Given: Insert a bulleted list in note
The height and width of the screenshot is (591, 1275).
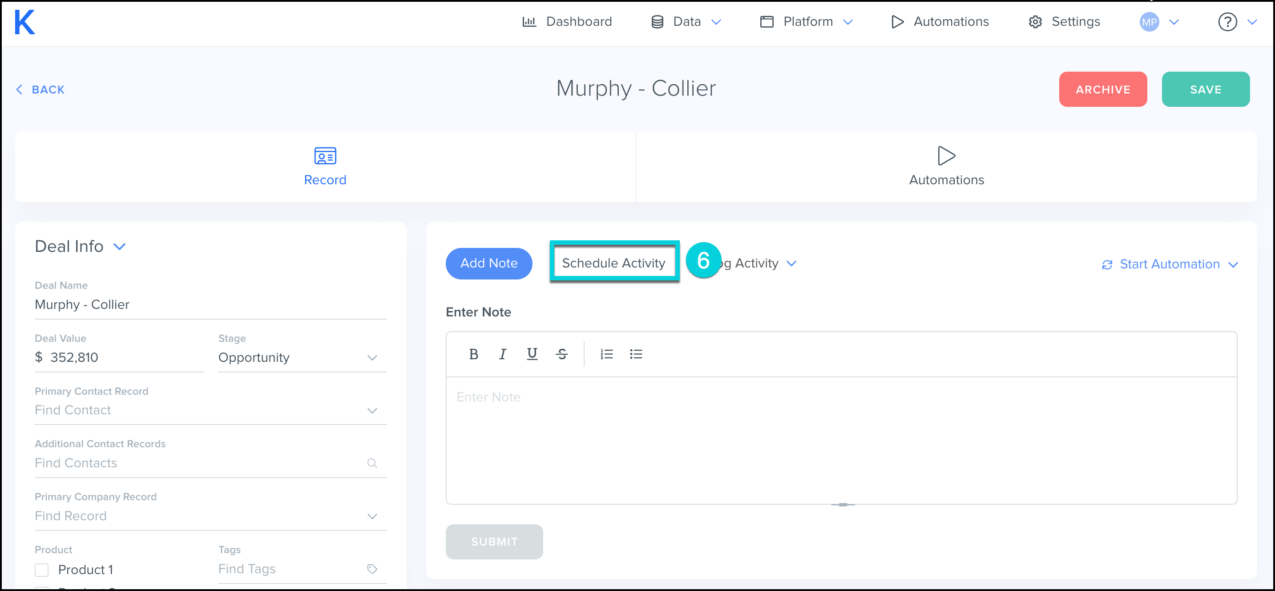Looking at the screenshot, I should click(636, 354).
